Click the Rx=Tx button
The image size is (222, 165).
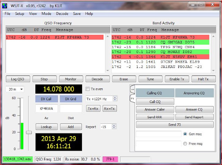click(x=110, y=108)
